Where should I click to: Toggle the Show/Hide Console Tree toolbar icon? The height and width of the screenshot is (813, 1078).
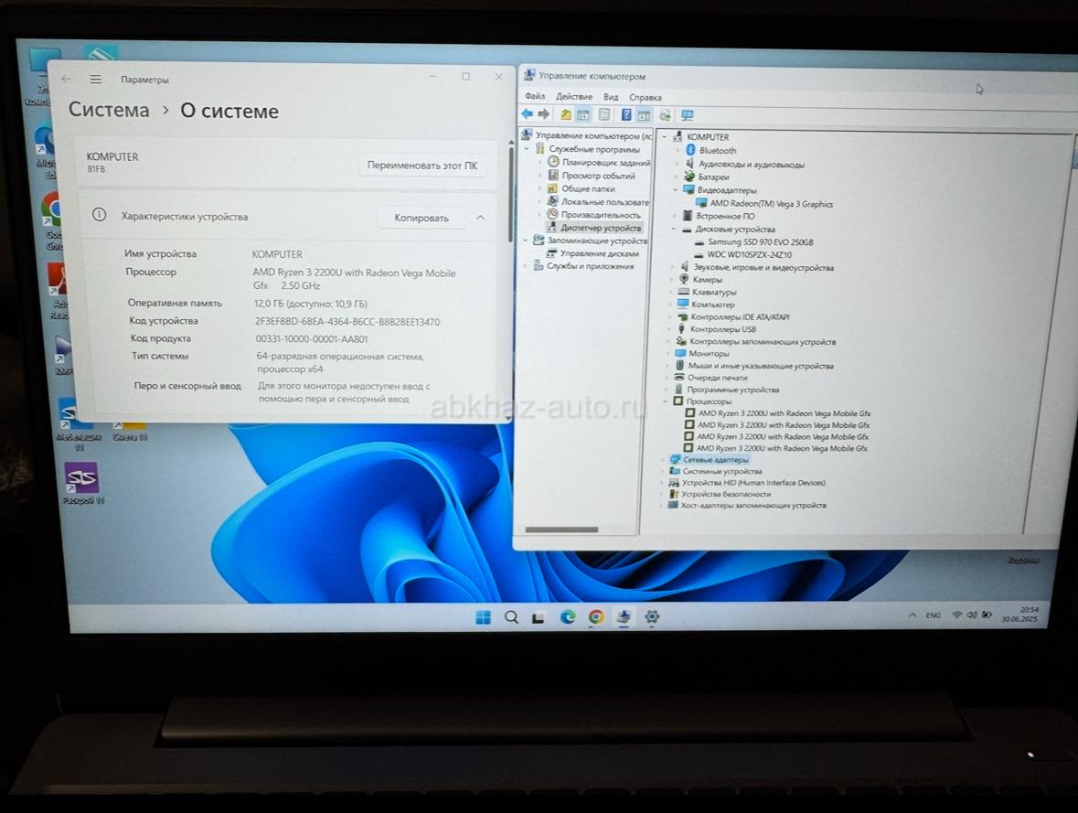[583, 114]
